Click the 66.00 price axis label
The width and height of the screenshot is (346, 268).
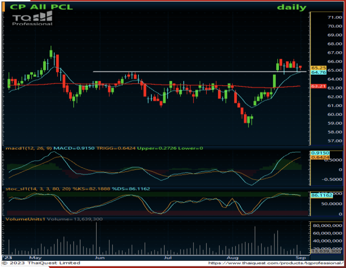(x=335, y=61)
